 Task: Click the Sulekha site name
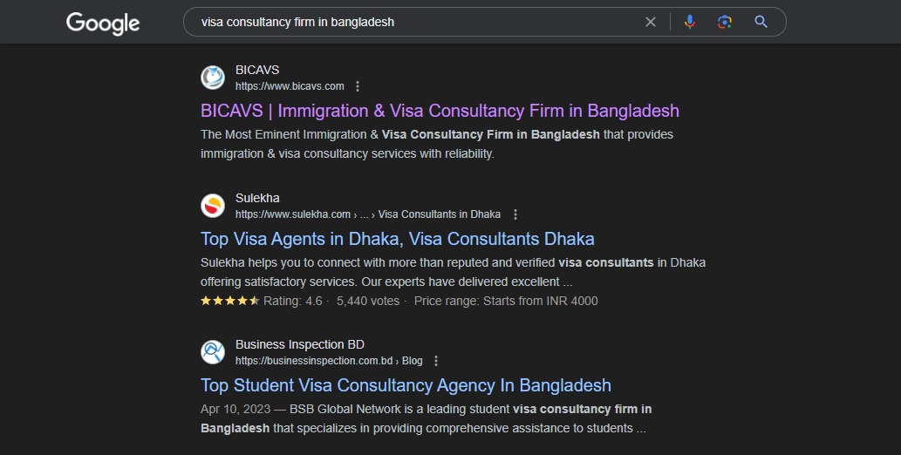tap(257, 198)
